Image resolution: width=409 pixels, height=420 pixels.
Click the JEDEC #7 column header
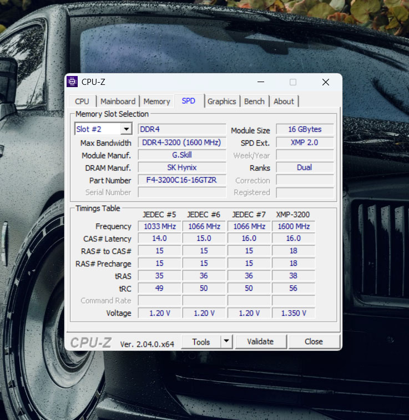click(x=249, y=215)
